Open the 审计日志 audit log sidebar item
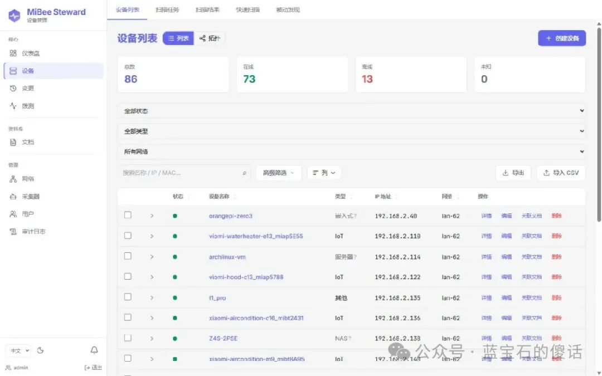 [x=54, y=231]
